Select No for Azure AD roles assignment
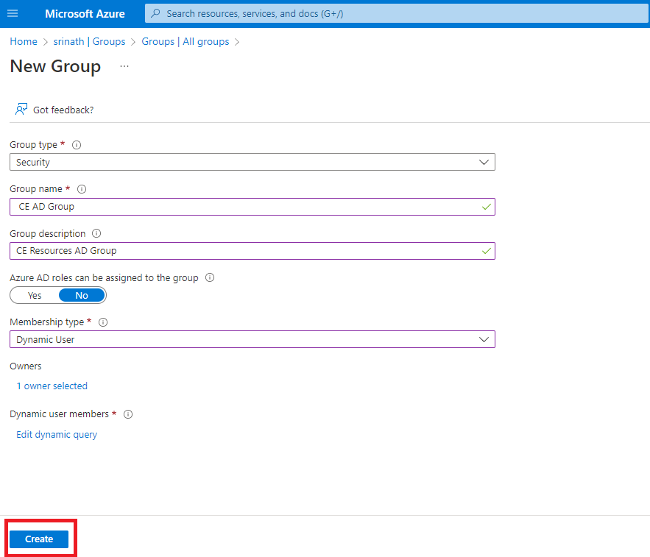 pyautogui.click(x=82, y=295)
